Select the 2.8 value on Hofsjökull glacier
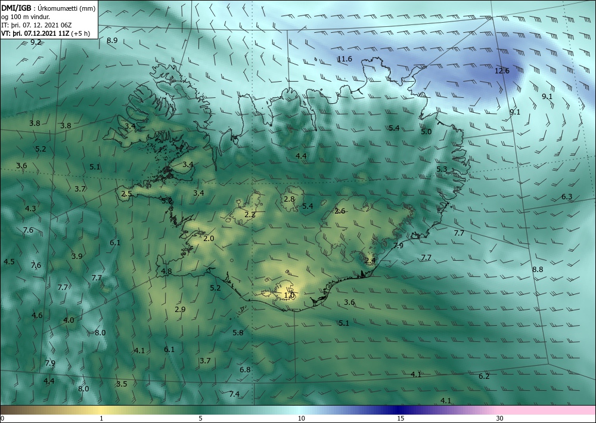596x423 pixels. pos(289,199)
